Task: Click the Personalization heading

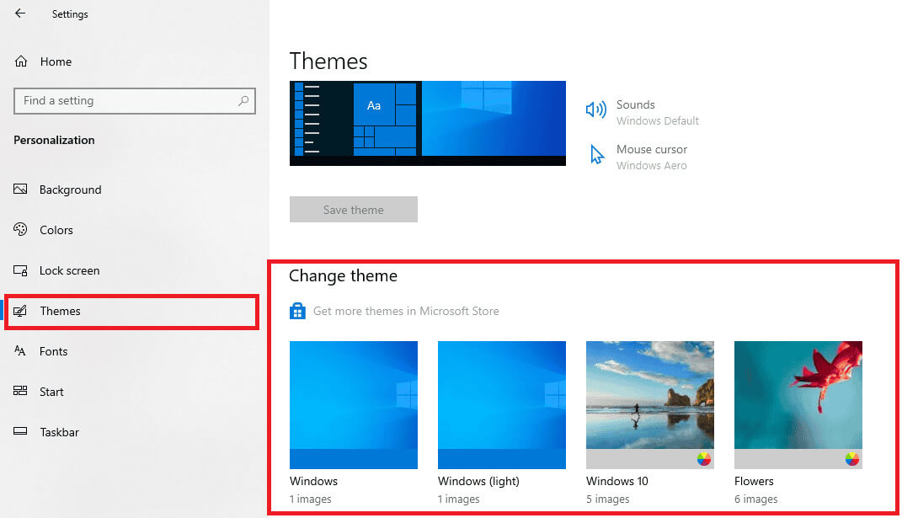Action: click(x=54, y=140)
